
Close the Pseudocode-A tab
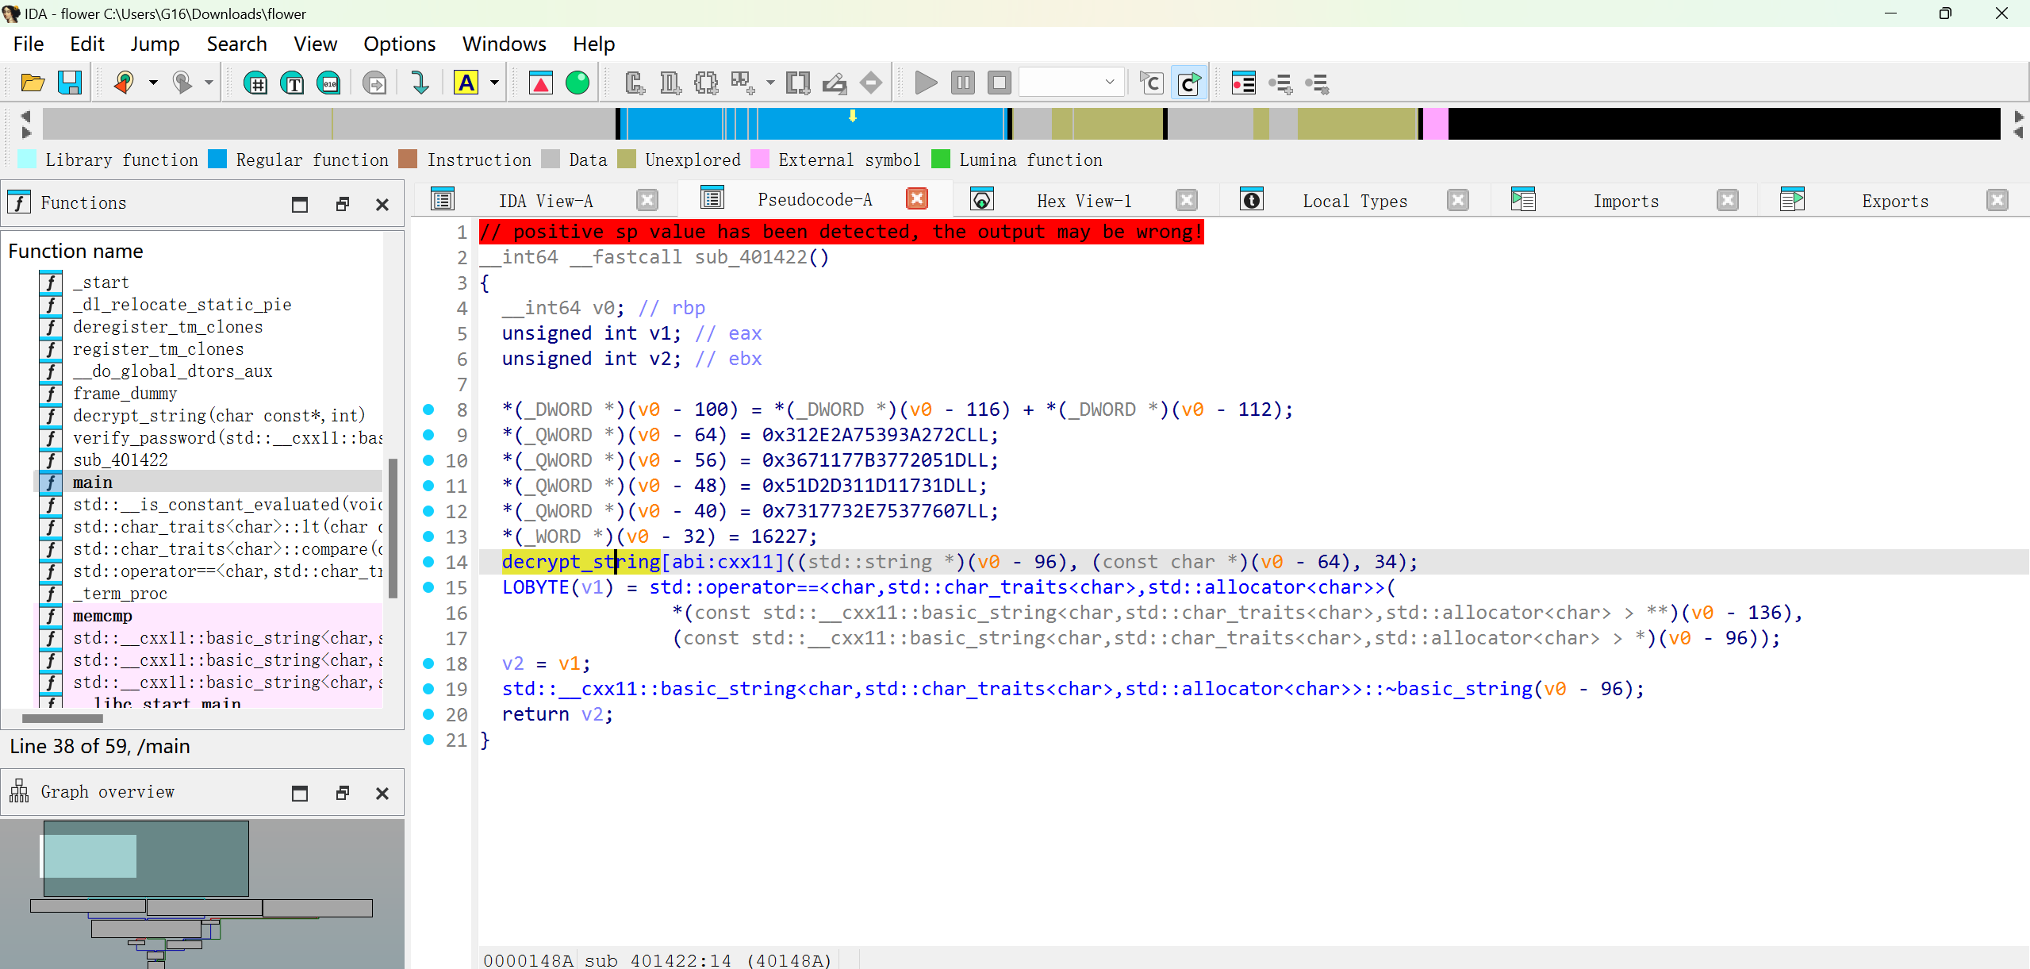(916, 199)
